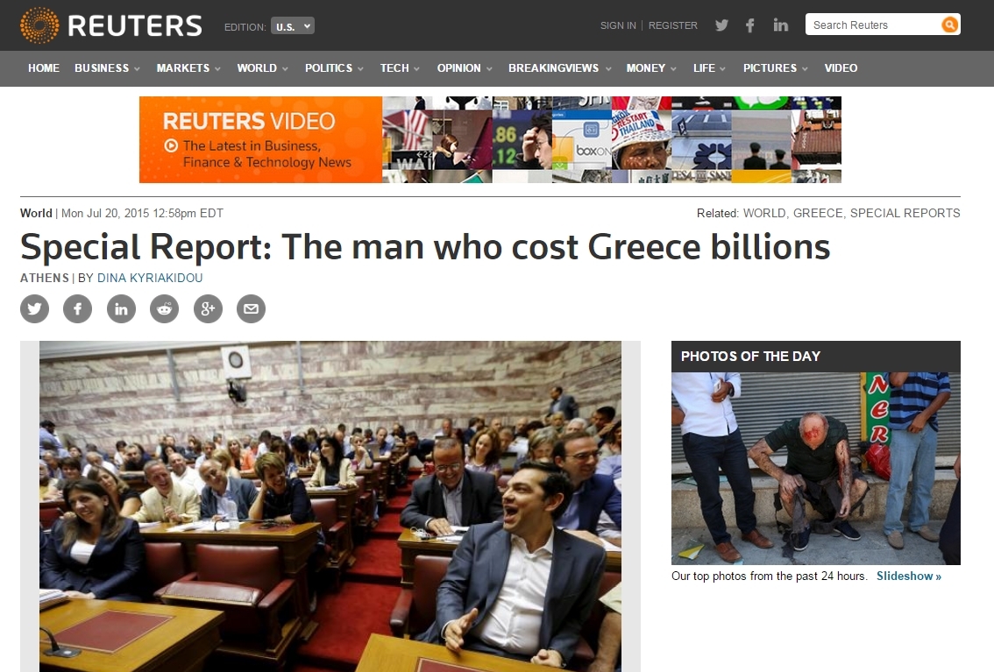Share the article via Facebook circle icon
Screen dimensions: 994x672
tap(78, 309)
